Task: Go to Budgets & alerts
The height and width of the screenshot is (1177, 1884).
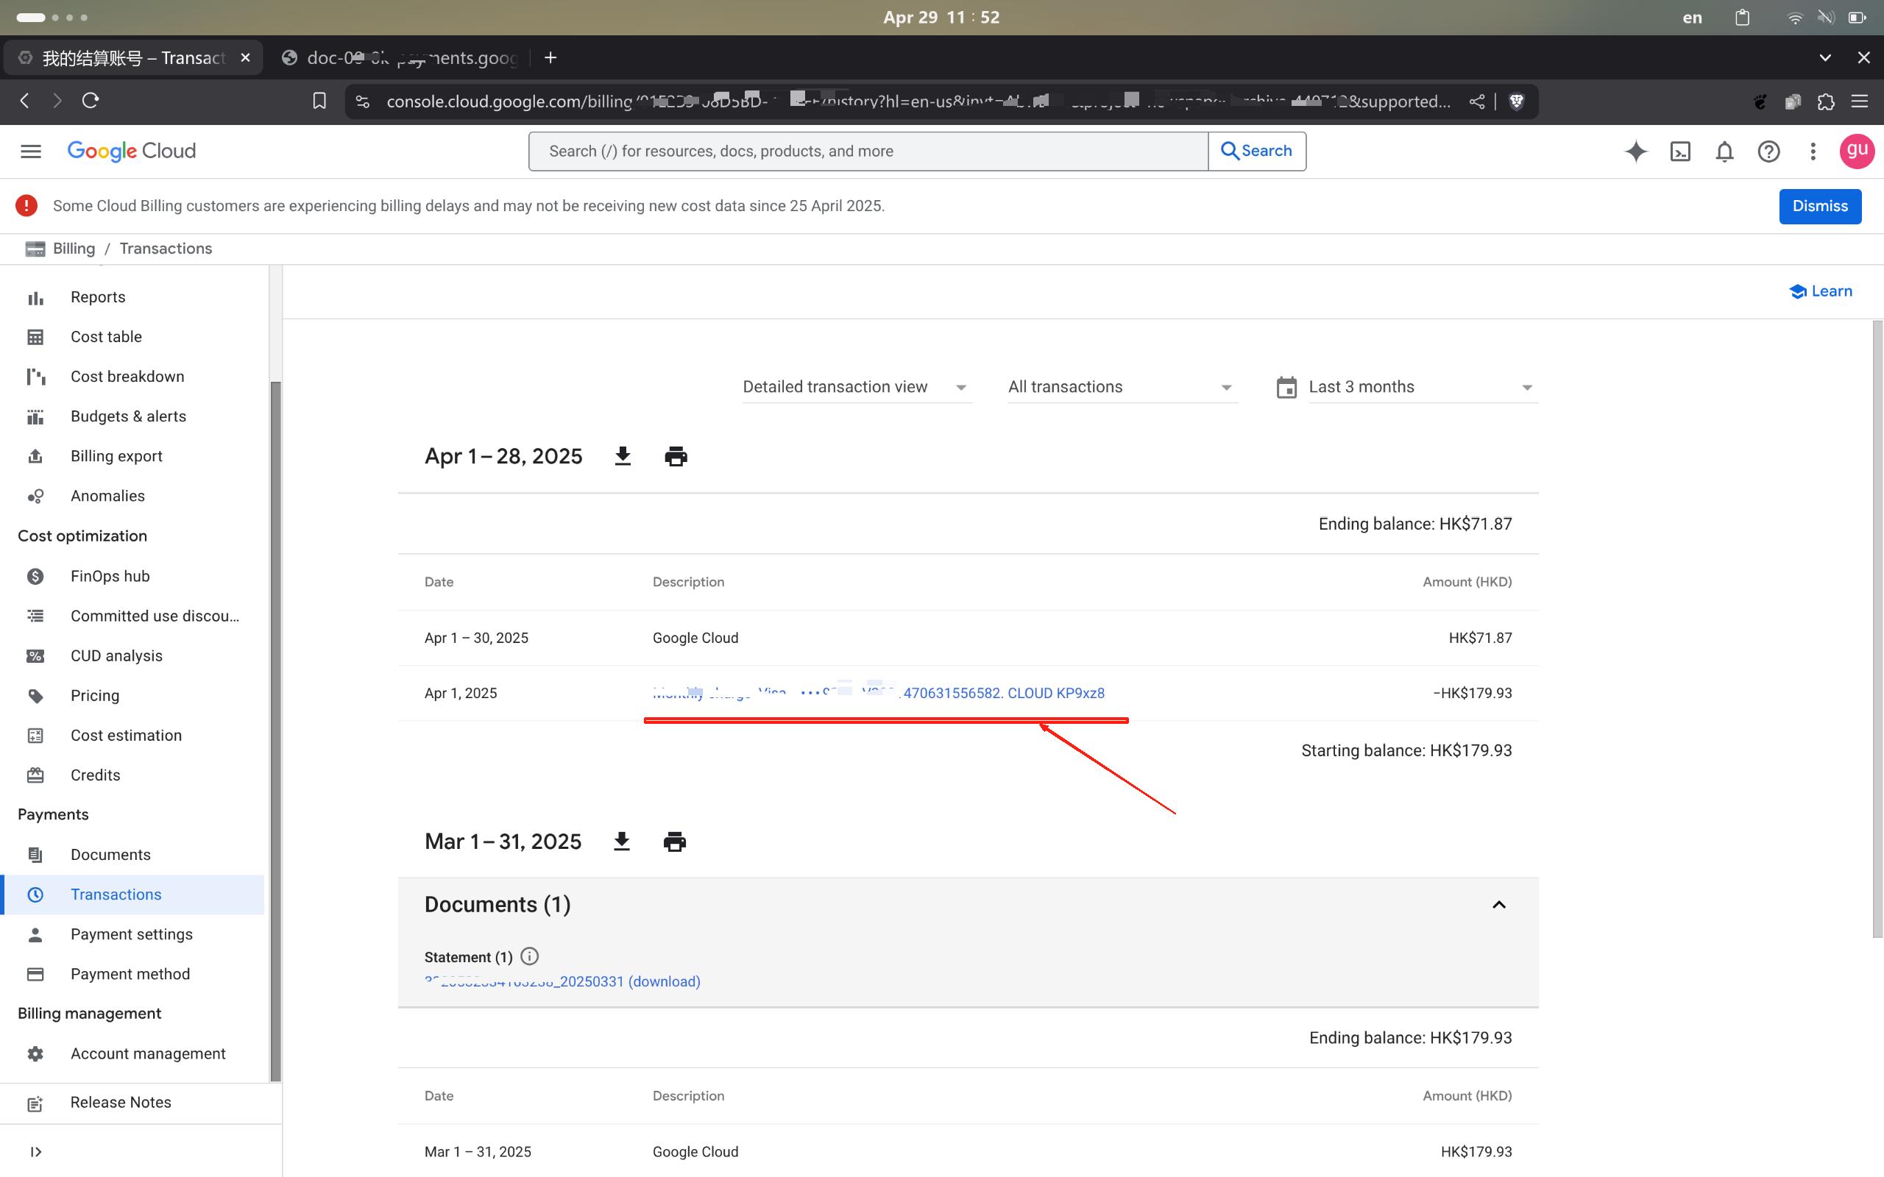Action: [129, 416]
